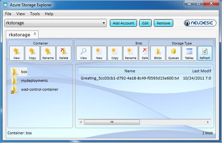The height and width of the screenshot is (143, 222).
Task: Select the mydeployments container
Action: 30,81
